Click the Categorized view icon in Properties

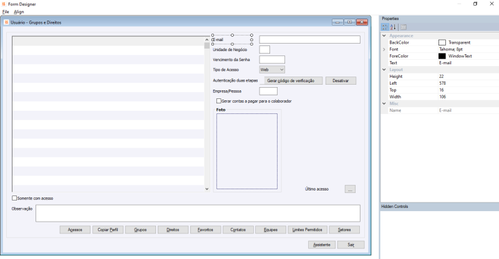[385, 27]
